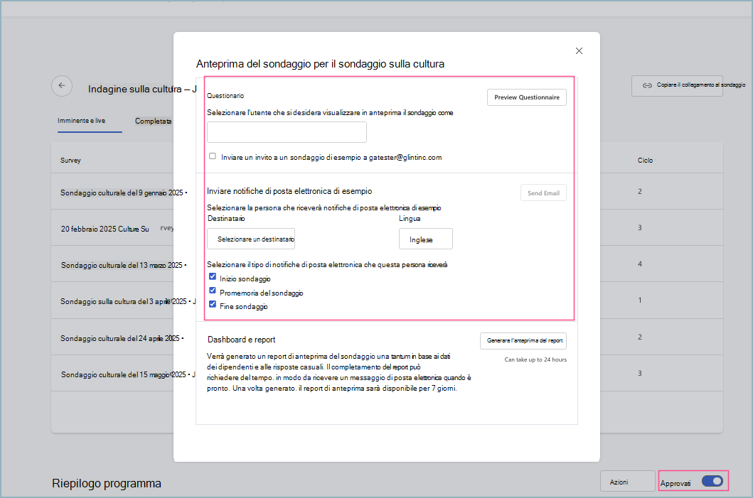753x498 pixels.
Task: Switch to Completata tab
Action: [x=153, y=121]
